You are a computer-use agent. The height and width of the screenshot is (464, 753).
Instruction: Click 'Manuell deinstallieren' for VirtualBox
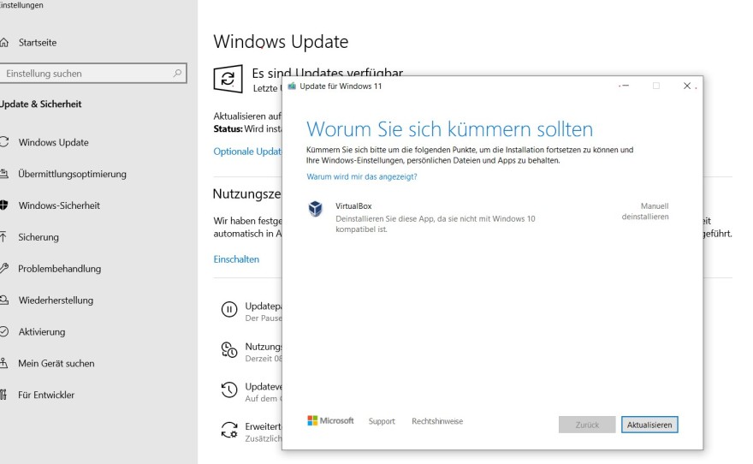pyautogui.click(x=645, y=211)
